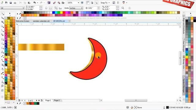Click the page width 11.693 field

click(x=33, y=7)
